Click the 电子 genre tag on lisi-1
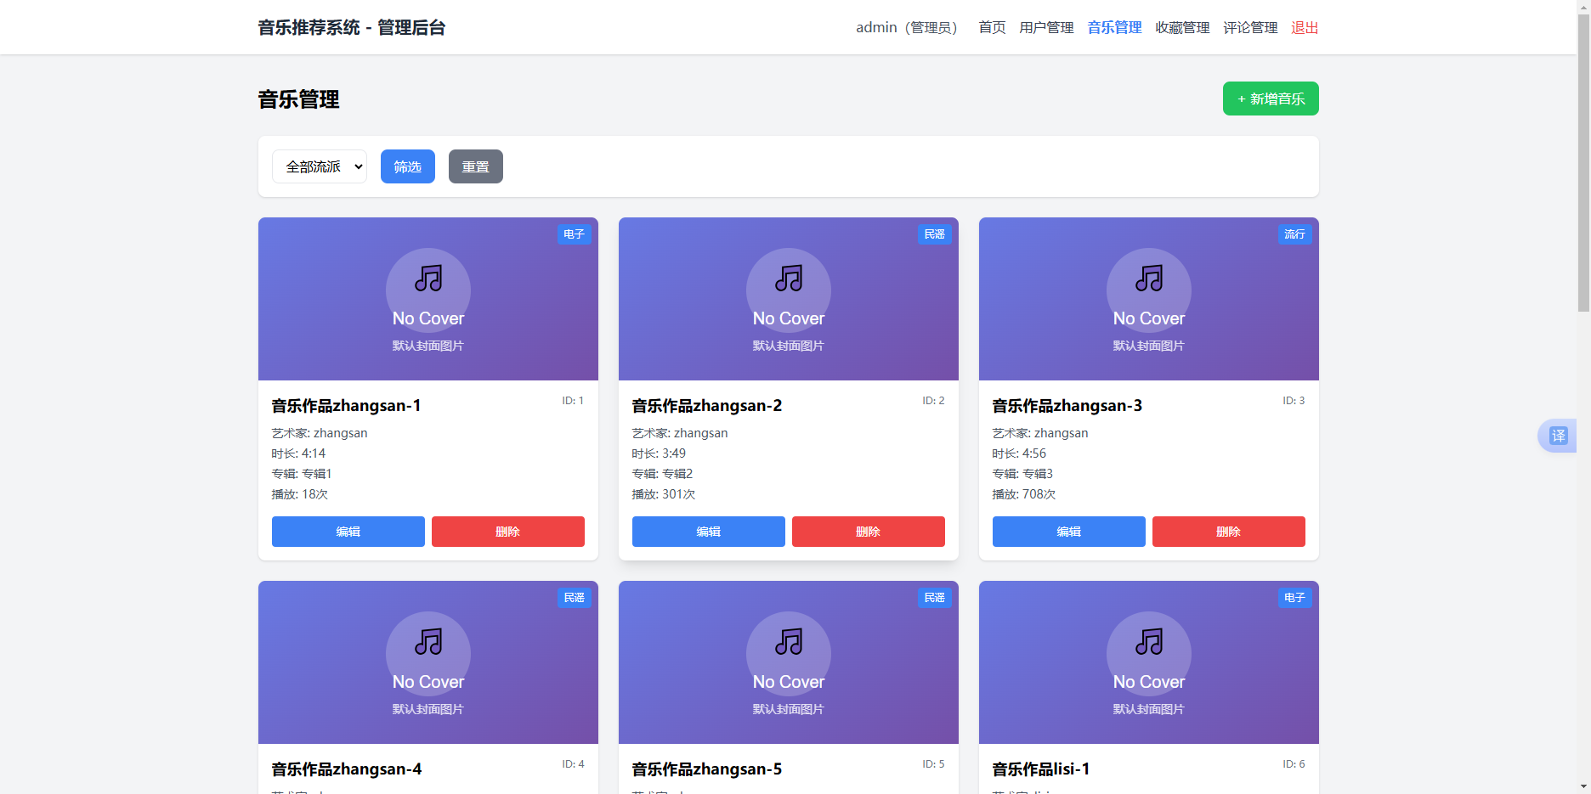Screen dimensions: 1591x794 tap(1295, 598)
